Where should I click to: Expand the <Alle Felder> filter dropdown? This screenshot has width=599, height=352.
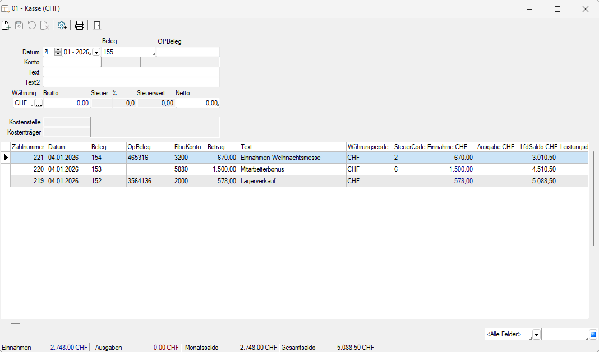coord(536,335)
